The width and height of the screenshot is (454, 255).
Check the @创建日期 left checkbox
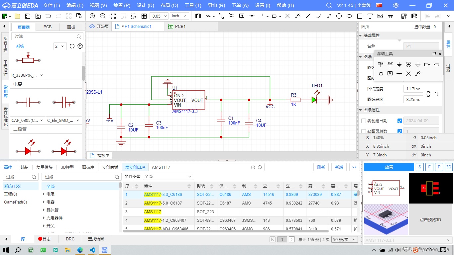click(364, 121)
